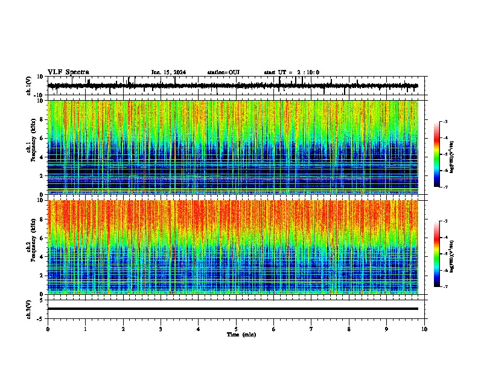The image size is (478, 369).
Task: Click the "8" kHz tick on ch.2 frequency axis
Action: tap(42, 219)
